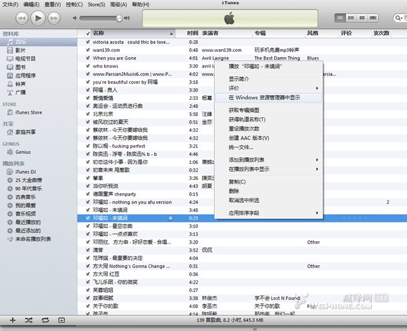Uncheck the 阿福 - 良人 checkbox
The width and height of the screenshot is (407, 331).
point(88,90)
